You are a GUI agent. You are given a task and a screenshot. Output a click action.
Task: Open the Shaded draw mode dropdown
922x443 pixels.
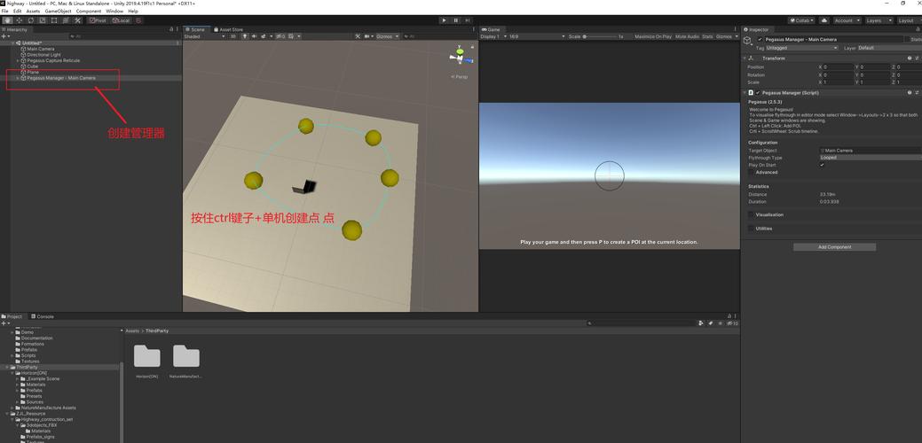point(205,36)
